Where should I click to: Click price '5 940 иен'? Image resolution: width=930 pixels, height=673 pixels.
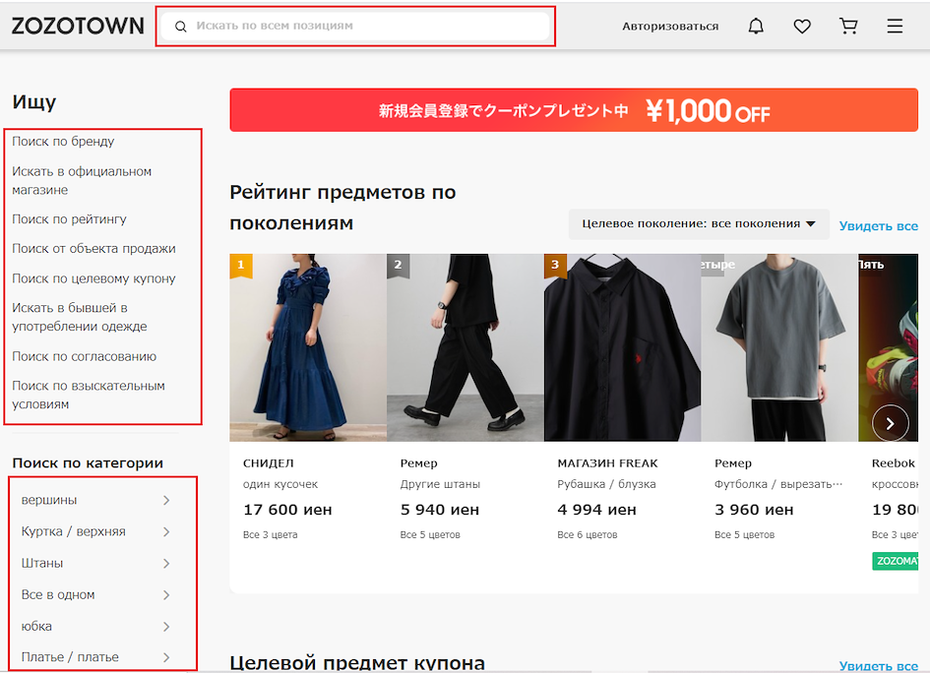[440, 510]
